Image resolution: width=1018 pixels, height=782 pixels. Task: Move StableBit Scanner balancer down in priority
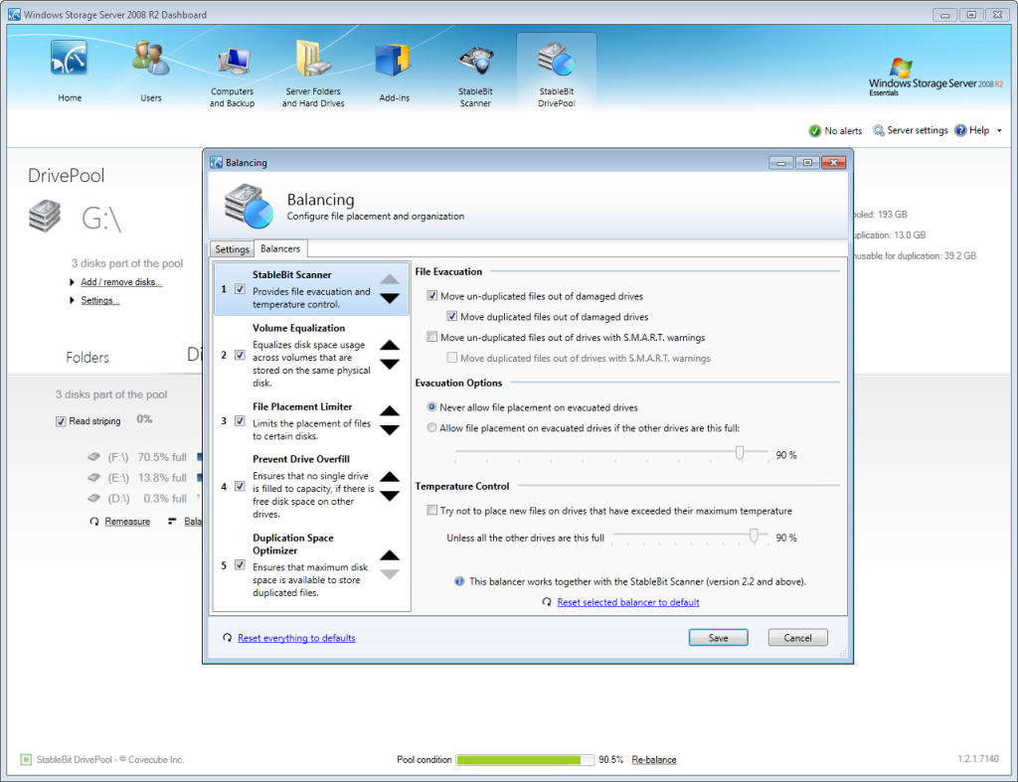pyautogui.click(x=391, y=296)
